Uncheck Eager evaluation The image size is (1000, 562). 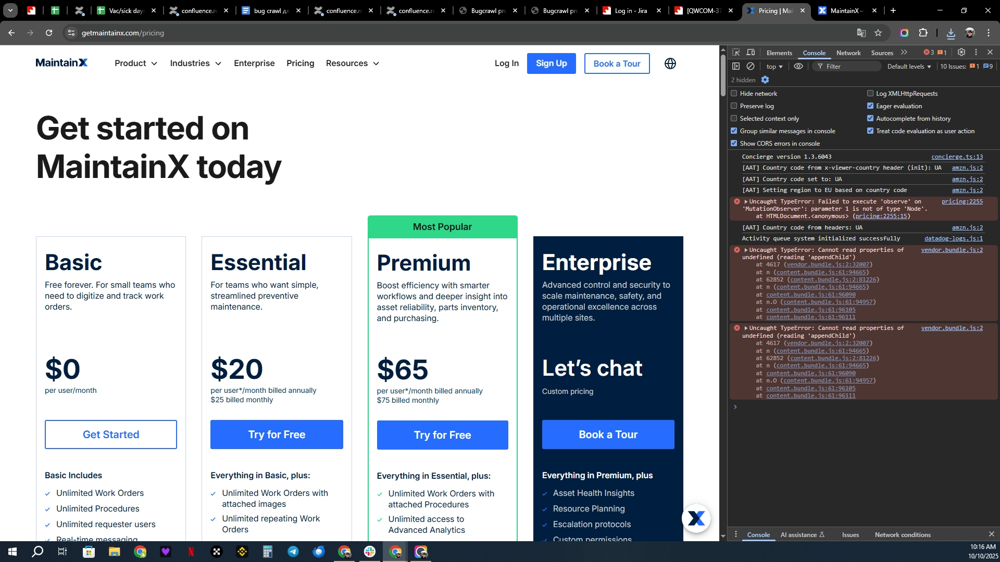click(870, 106)
